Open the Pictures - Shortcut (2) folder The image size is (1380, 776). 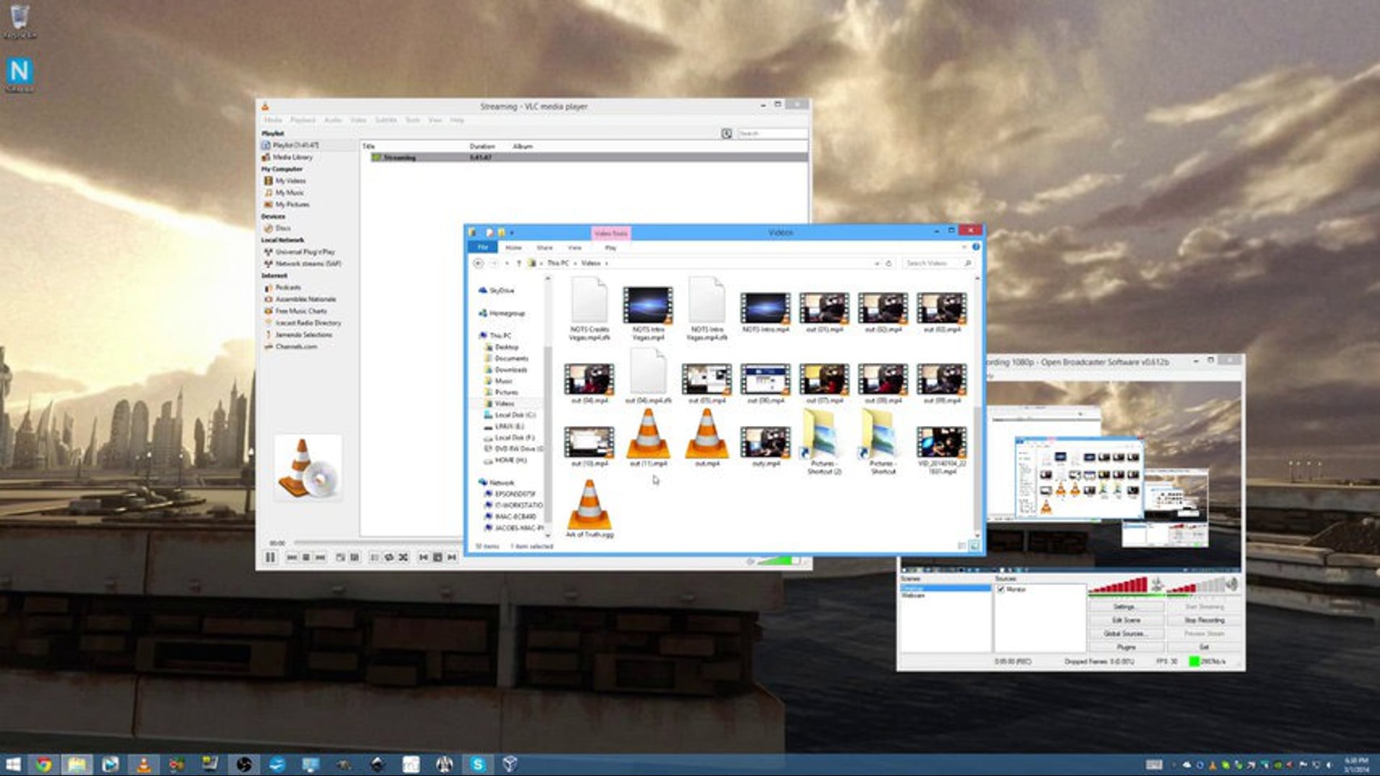(824, 441)
